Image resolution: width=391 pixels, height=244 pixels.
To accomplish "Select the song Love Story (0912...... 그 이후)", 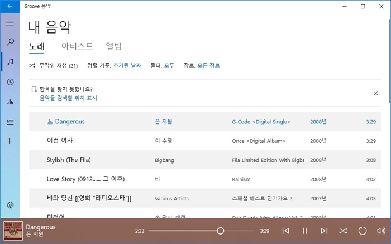I will (86, 179).
